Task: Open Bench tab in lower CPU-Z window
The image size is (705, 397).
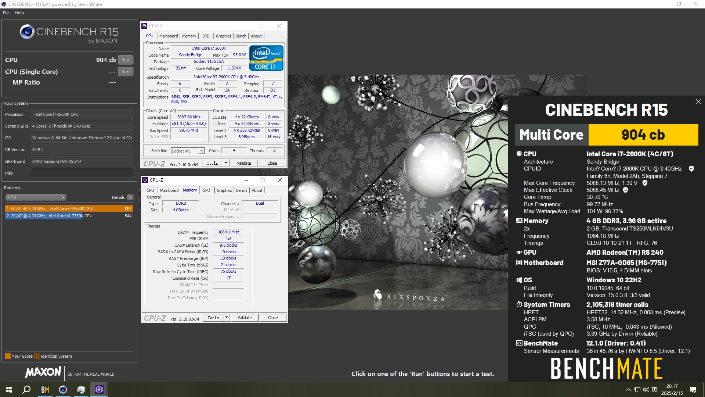Action: tap(242, 190)
